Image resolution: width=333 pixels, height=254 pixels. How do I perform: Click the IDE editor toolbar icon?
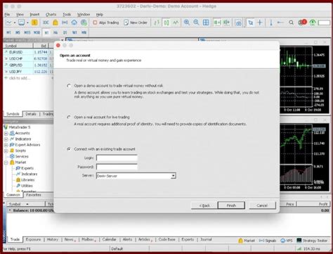coord(46,23)
